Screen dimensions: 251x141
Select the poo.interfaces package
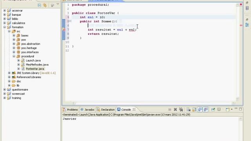(30, 52)
